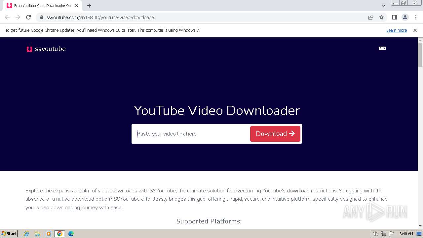Close the Free YouTube Video Downloader tab

tap(77, 6)
